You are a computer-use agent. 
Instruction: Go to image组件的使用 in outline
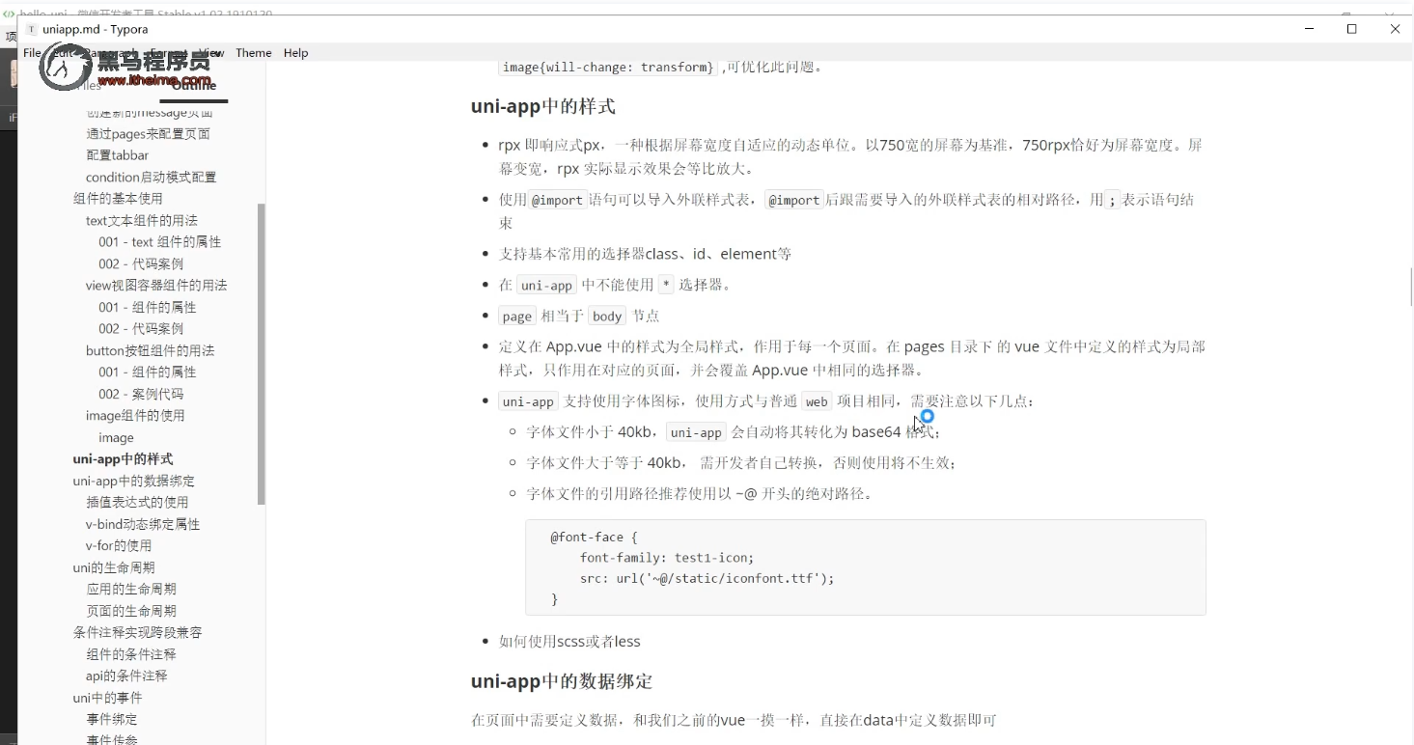135,416
